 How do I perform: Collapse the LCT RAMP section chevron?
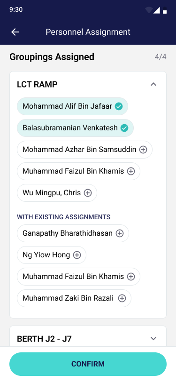[x=153, y=84]
